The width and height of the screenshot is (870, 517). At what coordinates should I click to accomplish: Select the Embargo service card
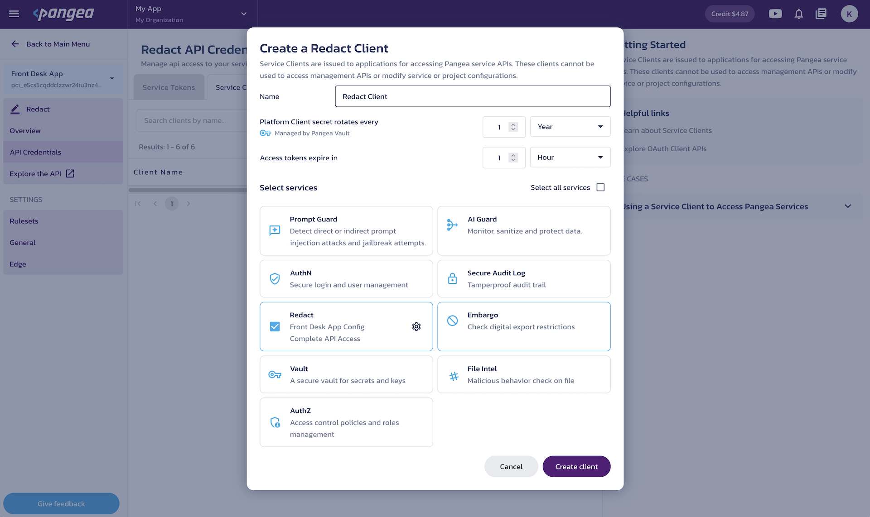[524, 326]
